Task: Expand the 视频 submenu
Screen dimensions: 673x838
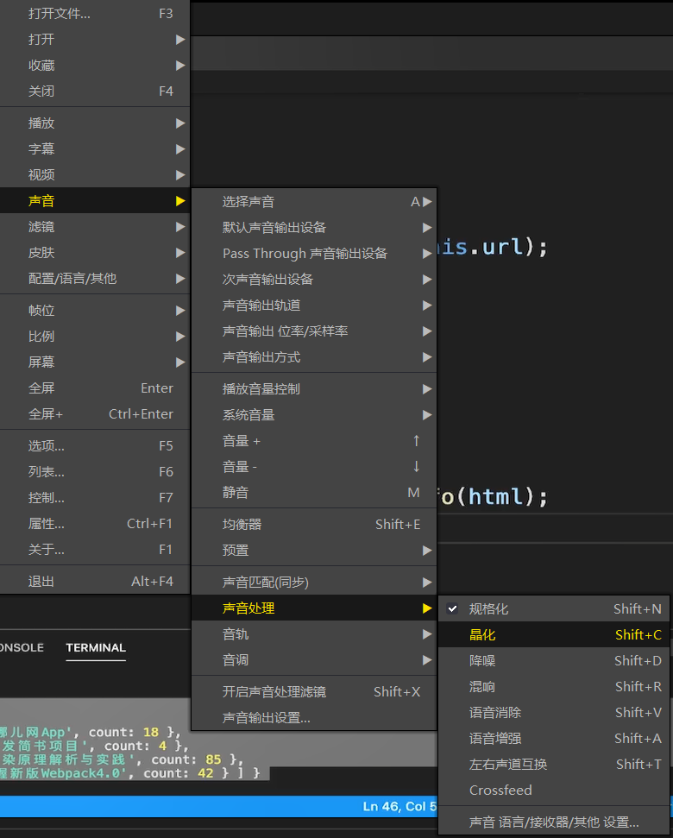Action: (95, 174)
